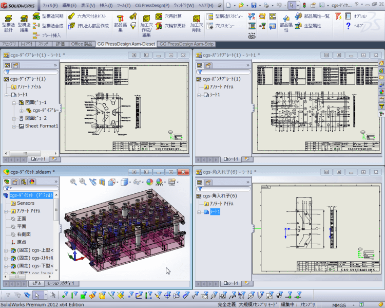
Task: Open the DisplayManager tab in the assembly panel
Action: tap(32, 182)
